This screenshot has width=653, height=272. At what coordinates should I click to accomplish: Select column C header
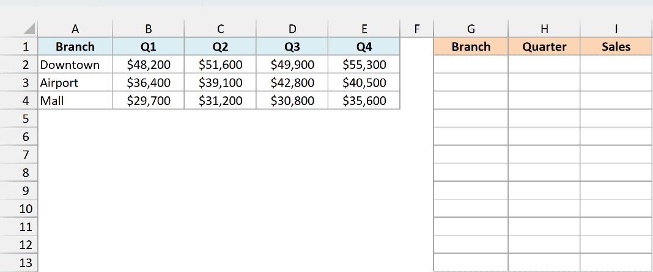tap(220, 29)
